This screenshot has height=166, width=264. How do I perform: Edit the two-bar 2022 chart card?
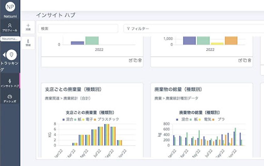coord(131,60)
